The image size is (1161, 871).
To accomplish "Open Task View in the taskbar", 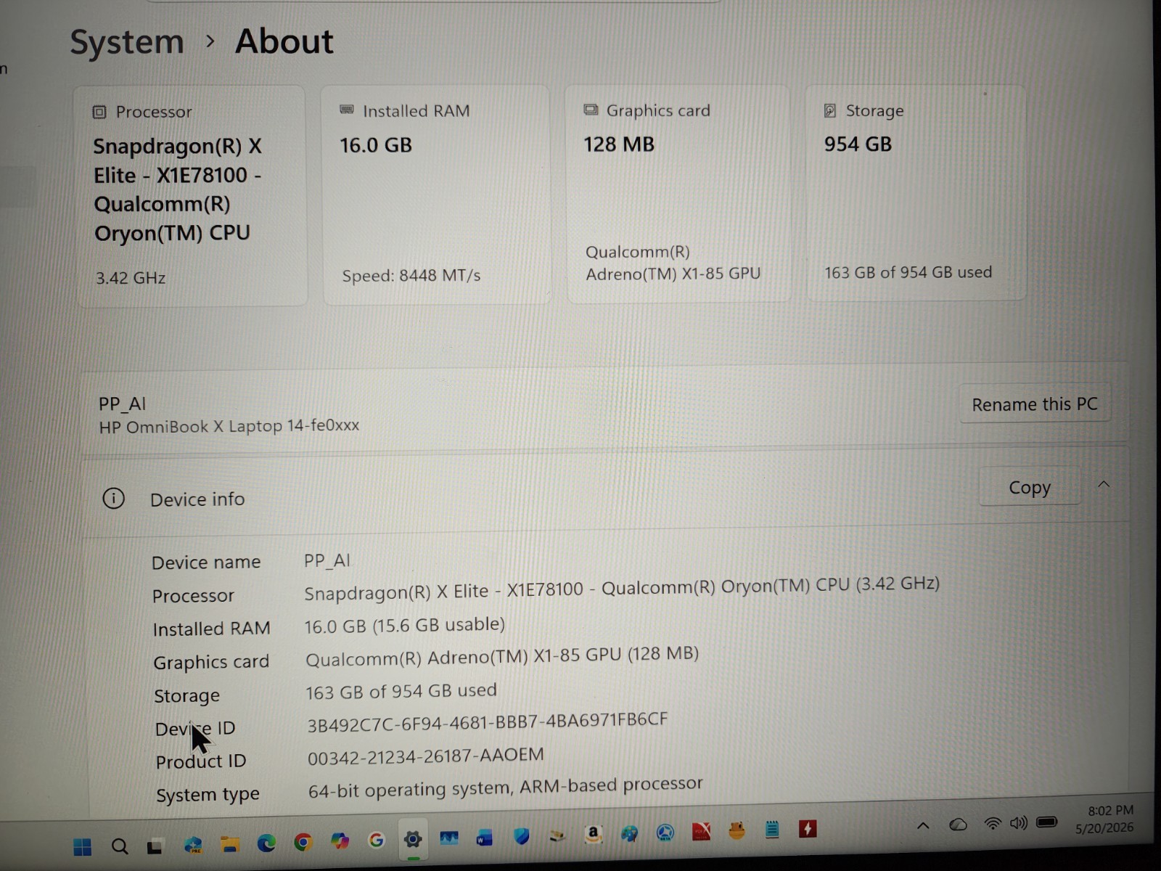I will (155, 846).
